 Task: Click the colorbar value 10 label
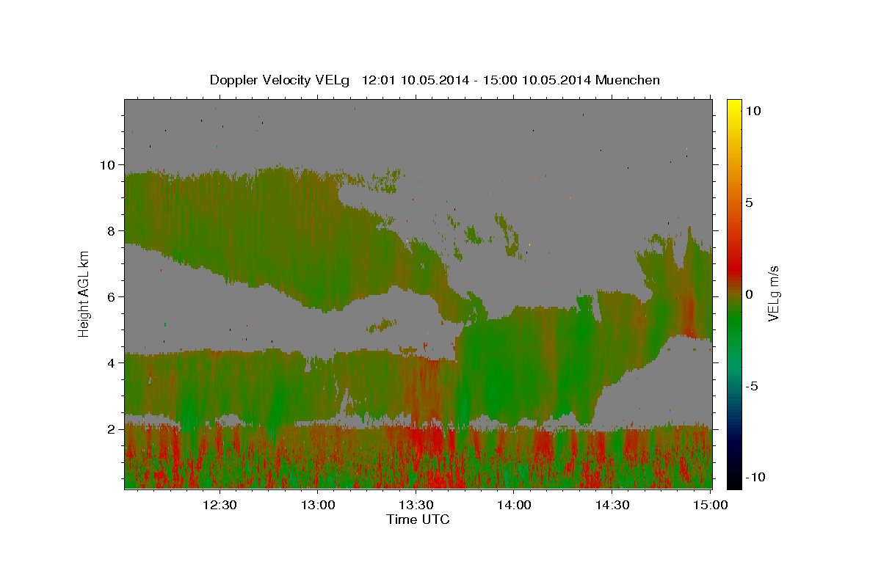(753, 111)
